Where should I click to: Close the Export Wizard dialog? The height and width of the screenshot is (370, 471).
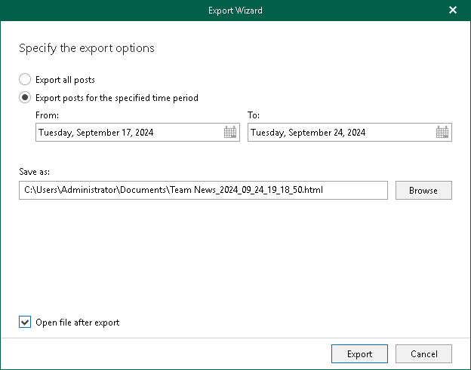453,11
